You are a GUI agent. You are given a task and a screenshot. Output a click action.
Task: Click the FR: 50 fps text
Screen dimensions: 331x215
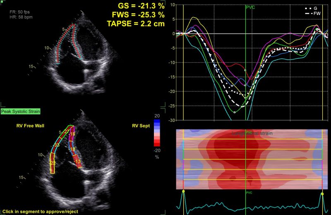pyautogui.click(x=19, y=12)
